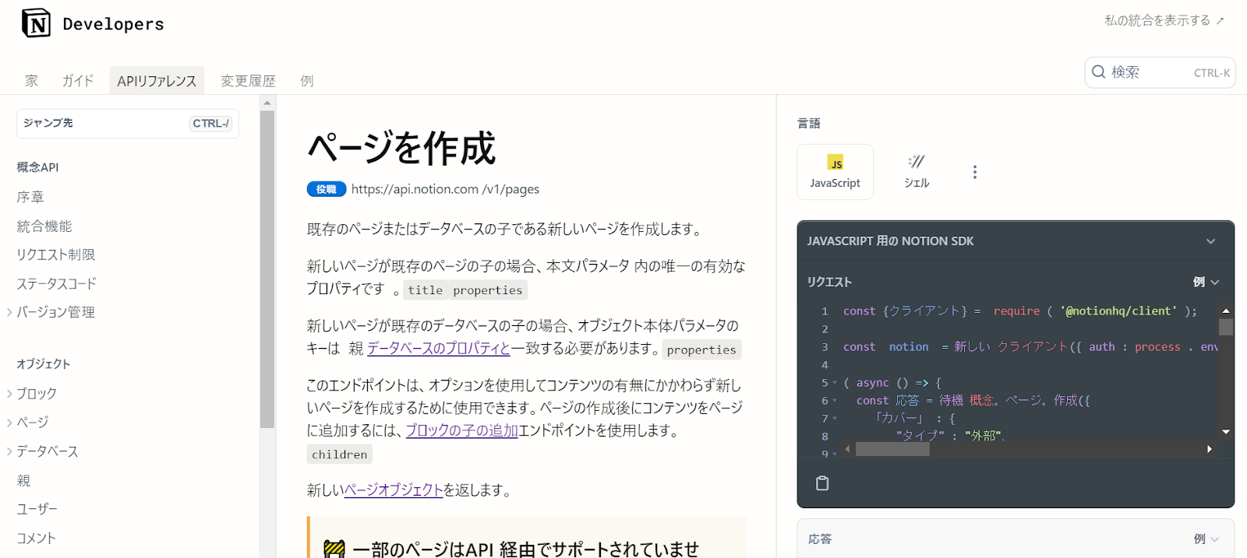Expand the バージョン管理 tree item

tap(9, 312)
